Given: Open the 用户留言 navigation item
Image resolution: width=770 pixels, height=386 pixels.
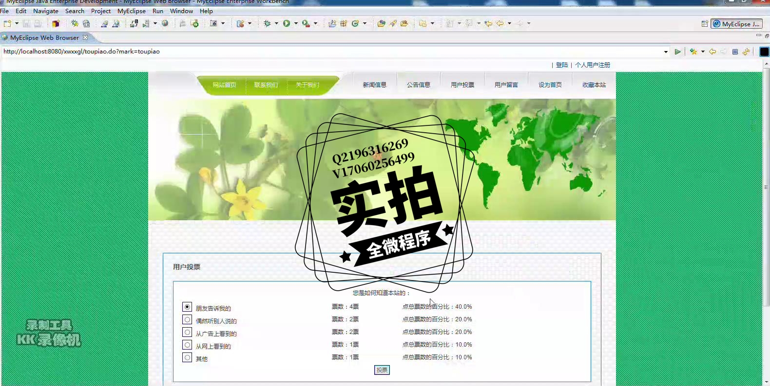Looking at the screenshot, I should [506, 85].
